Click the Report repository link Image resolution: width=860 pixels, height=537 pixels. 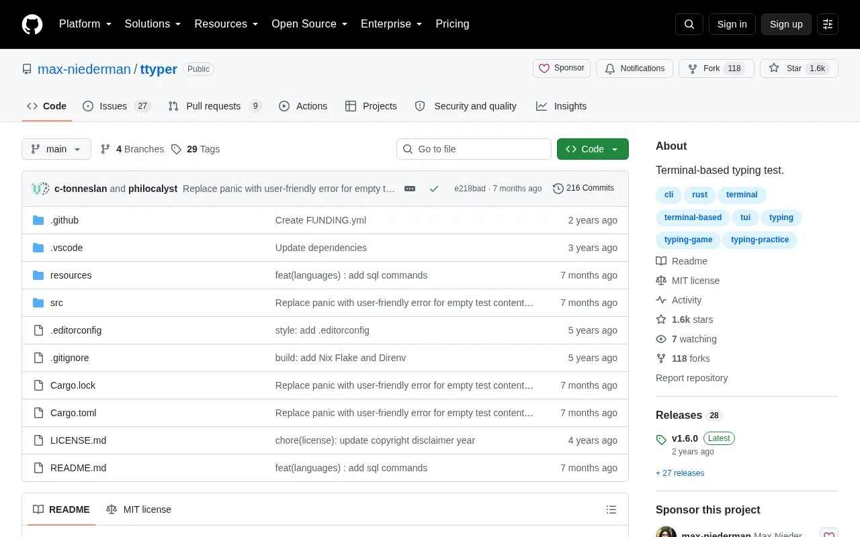click(691, 378)
